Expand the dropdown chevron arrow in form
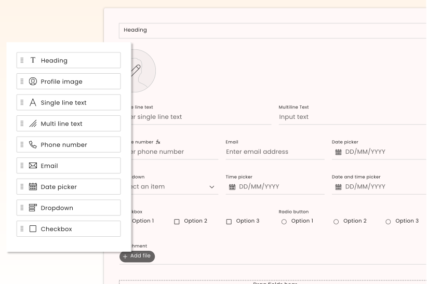427x284 pixels. (x=211, y=187)
